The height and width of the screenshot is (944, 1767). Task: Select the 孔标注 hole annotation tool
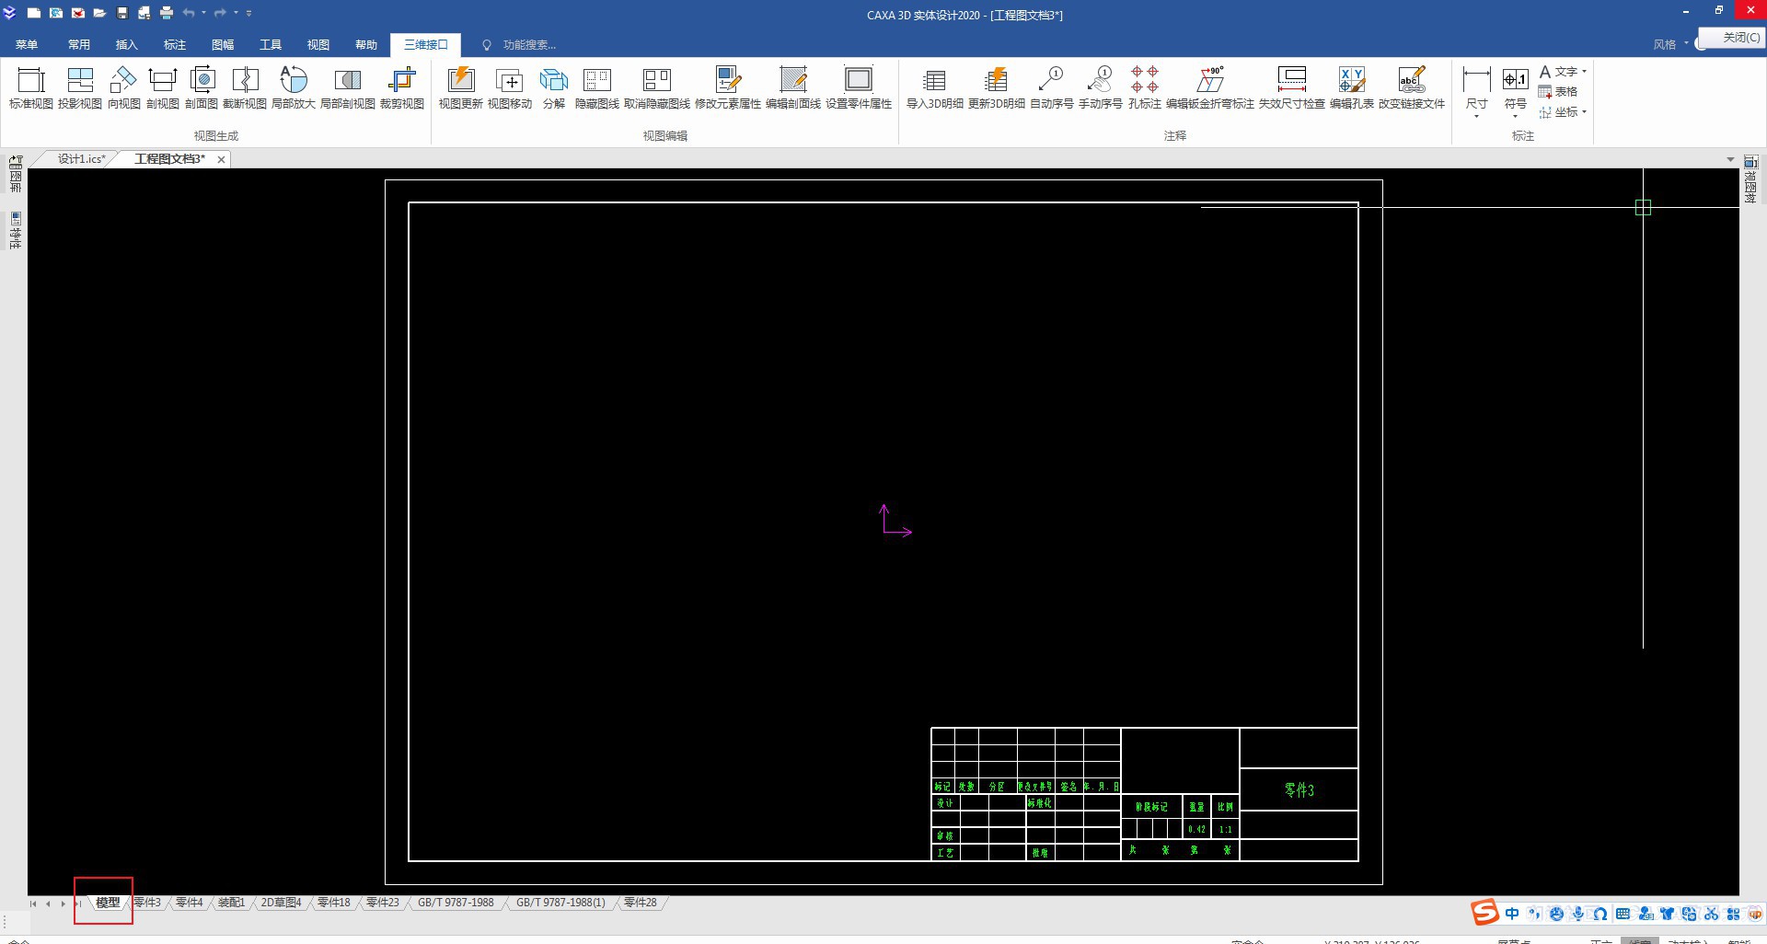coord(1144,87)
